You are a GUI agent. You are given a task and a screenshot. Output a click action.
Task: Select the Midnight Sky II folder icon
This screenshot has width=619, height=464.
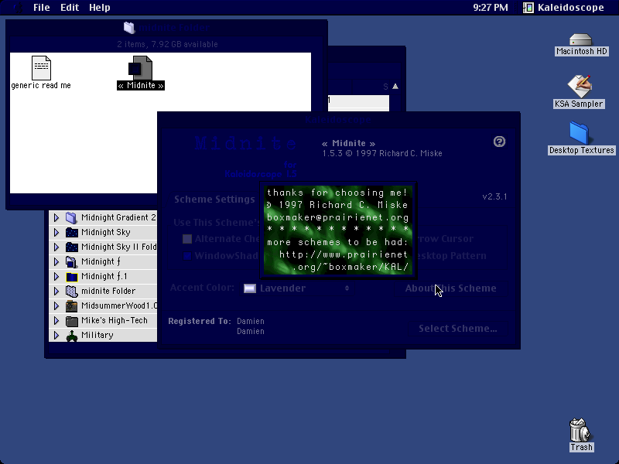pyautogui.click(x=71, y=247)
